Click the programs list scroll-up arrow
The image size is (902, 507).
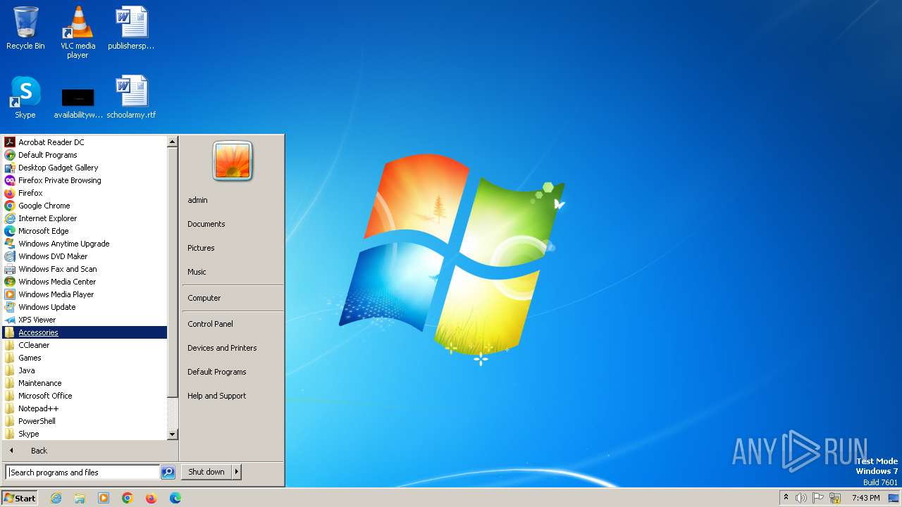tap(173, 142)
